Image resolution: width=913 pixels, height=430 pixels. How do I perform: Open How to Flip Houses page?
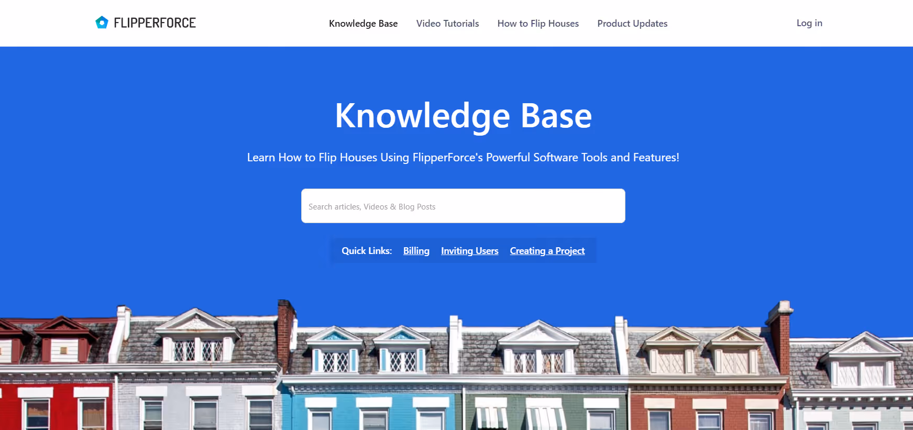[538, 24]
